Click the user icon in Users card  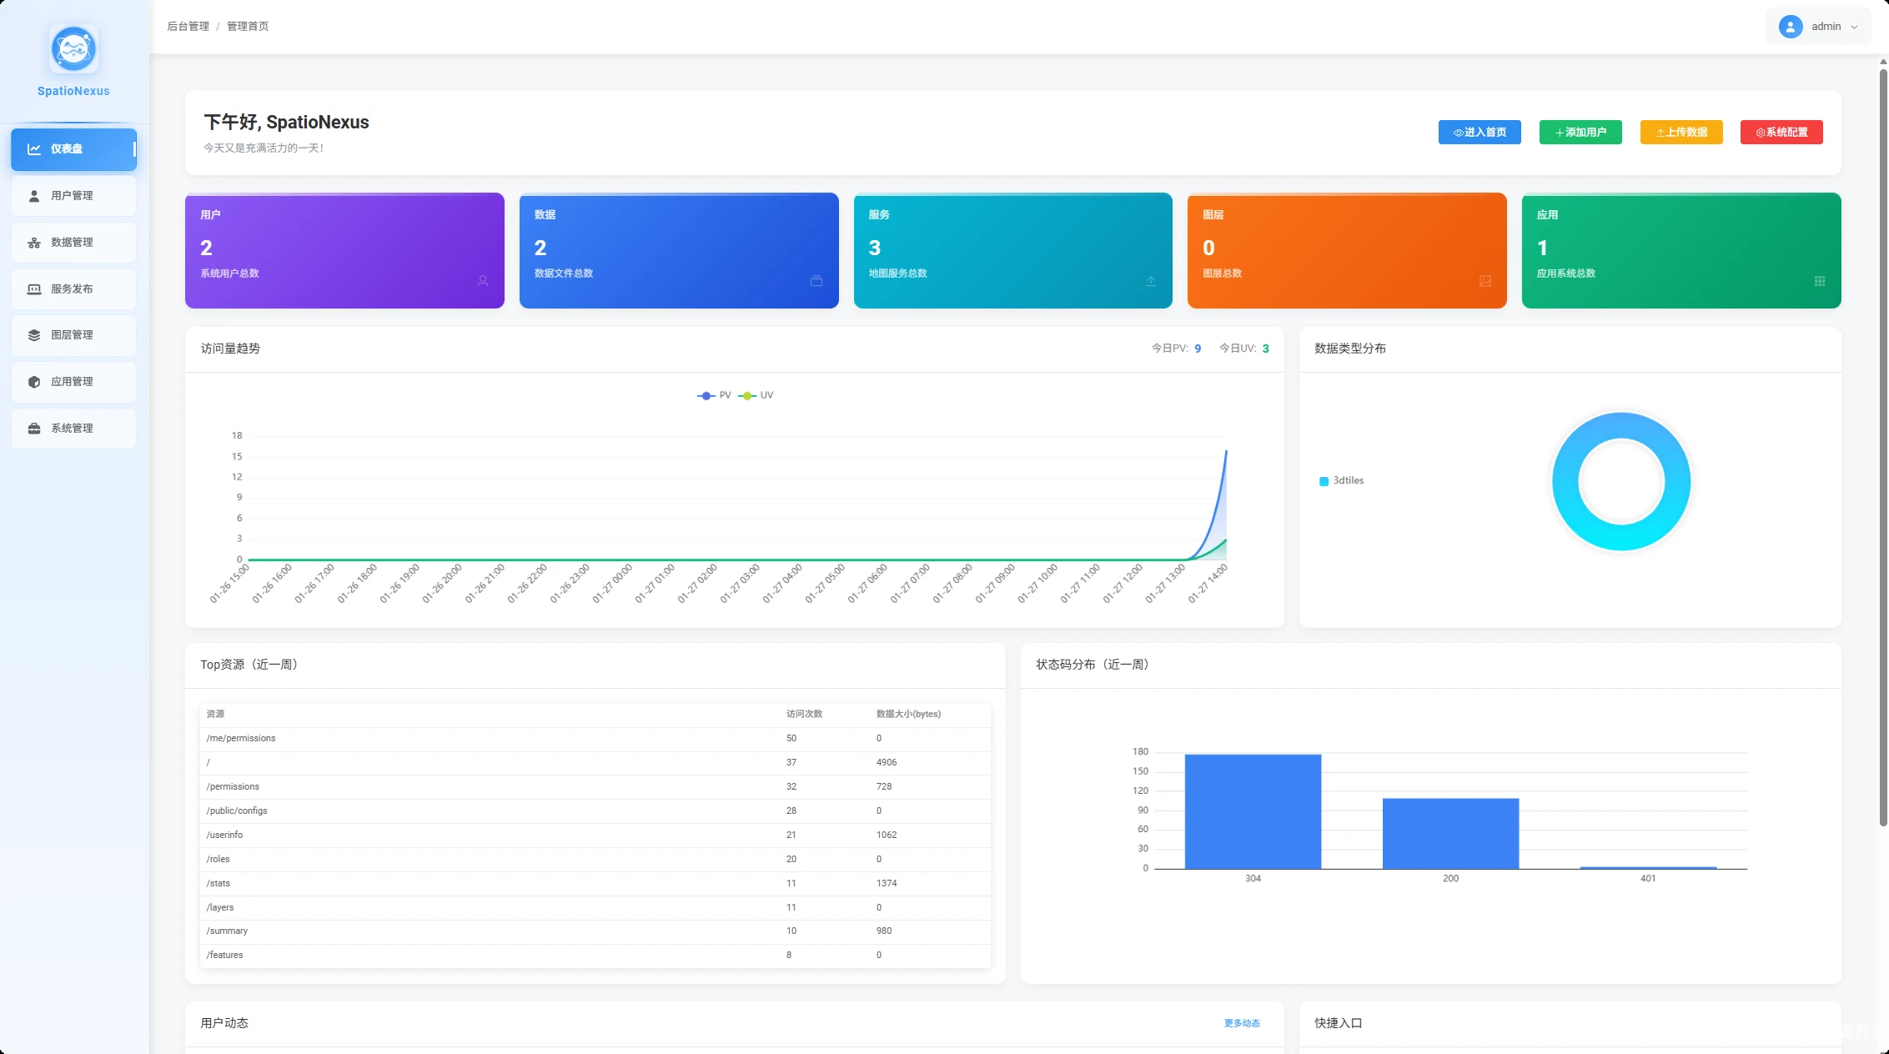coord(483,281)
